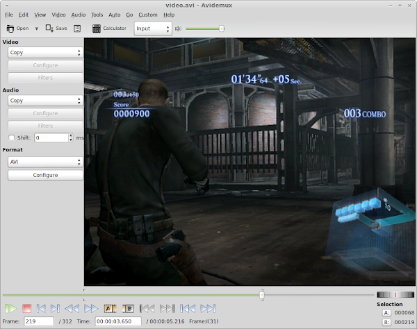417x329 pixels.
Task: Go to the previous frame
Action: 41,309
